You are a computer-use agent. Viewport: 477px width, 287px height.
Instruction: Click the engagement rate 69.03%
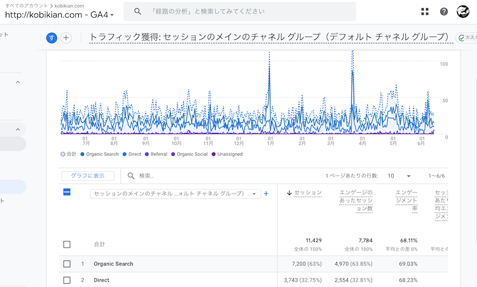pyautogui.click(x=408, y=264)
